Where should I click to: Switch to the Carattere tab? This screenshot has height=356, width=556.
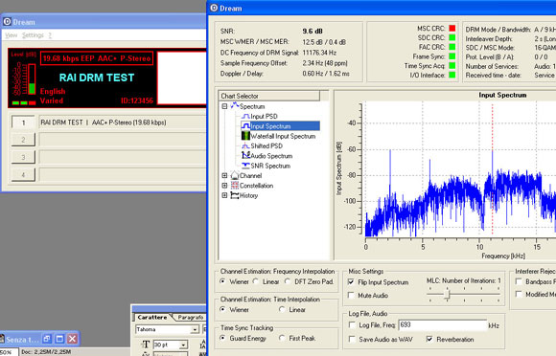point(152,318)
